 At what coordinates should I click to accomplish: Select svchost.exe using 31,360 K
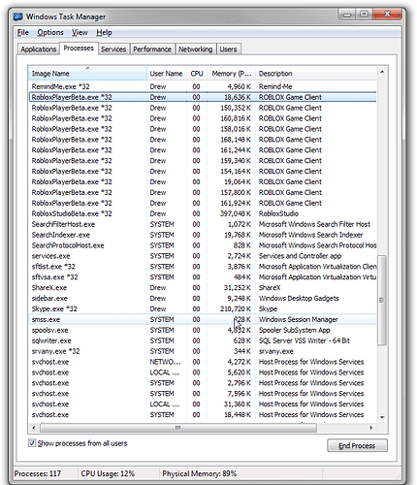pos(203,404)
